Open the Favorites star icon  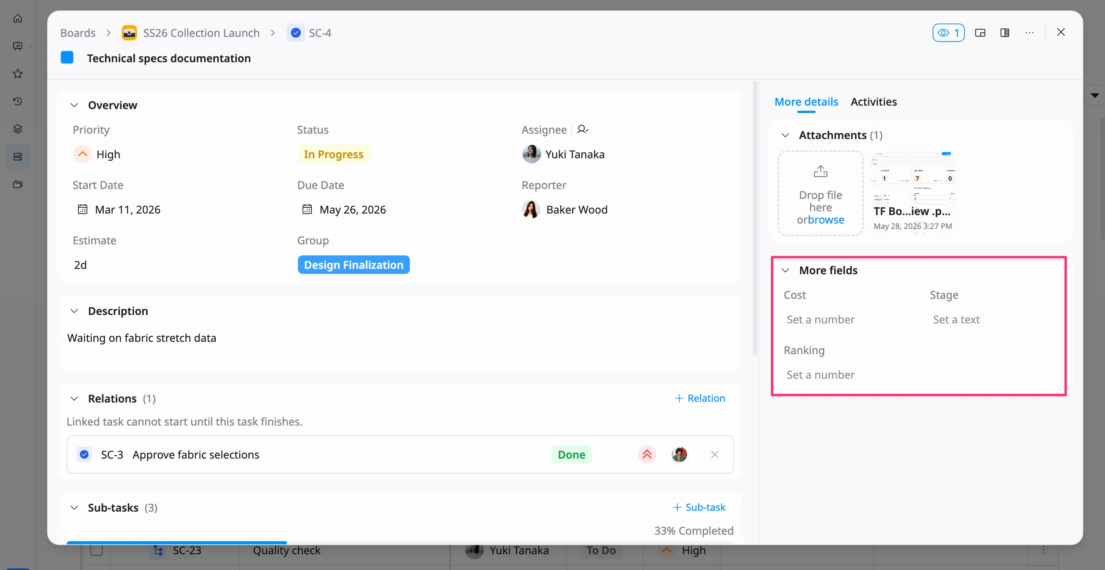[18, 74]
